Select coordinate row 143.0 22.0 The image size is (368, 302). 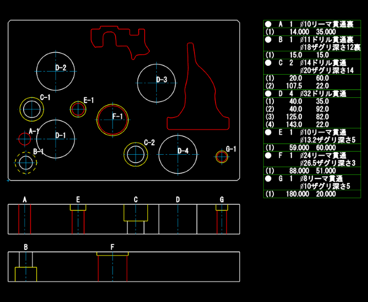coord(312,124)
